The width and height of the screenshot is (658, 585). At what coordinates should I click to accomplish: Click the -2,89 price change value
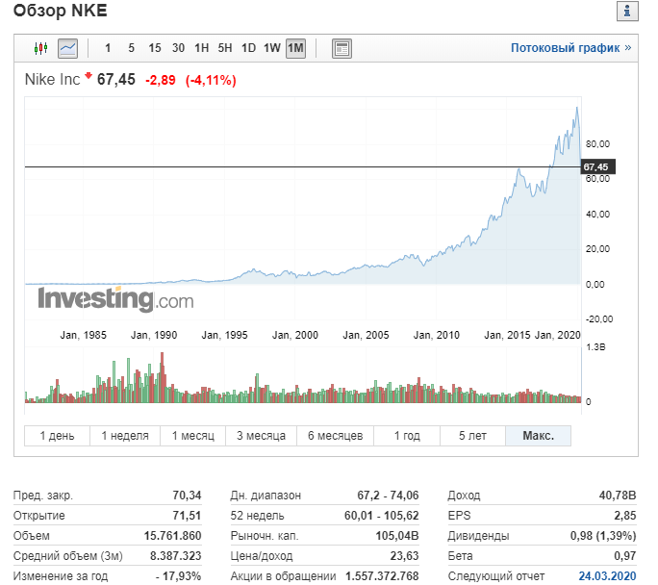[x=161, y=80]
